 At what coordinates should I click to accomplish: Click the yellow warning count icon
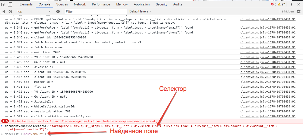tap(279, 4)
